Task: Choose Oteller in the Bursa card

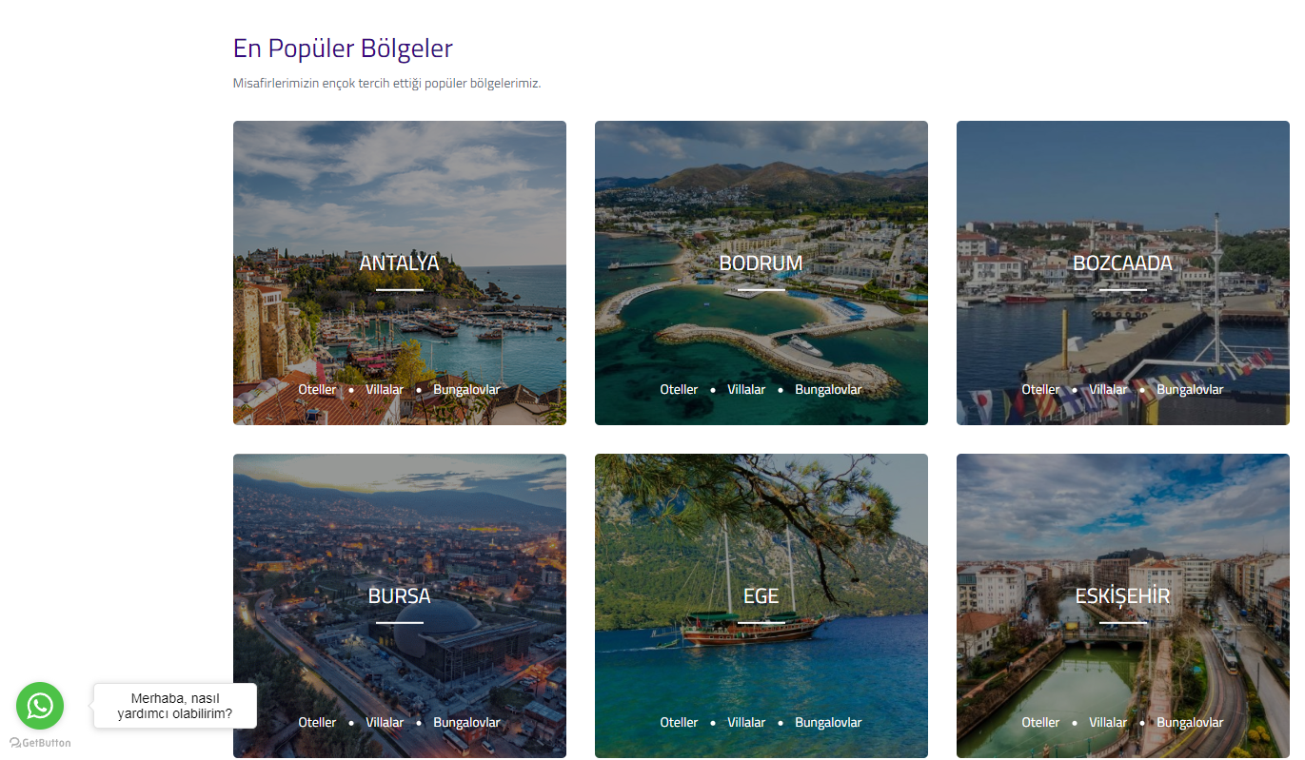Action: click(x=317, y=722)
